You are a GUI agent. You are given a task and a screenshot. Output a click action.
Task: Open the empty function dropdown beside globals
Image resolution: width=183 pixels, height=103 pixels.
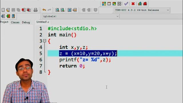[x=151, y=16]
